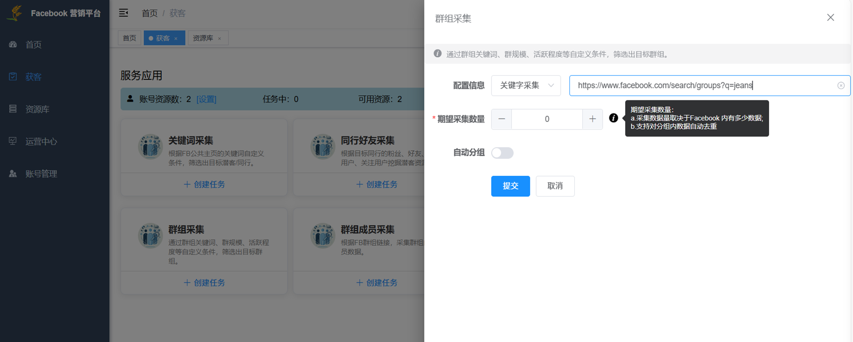Toggle the sidebar collapse hamburger icon

point(123,13)
